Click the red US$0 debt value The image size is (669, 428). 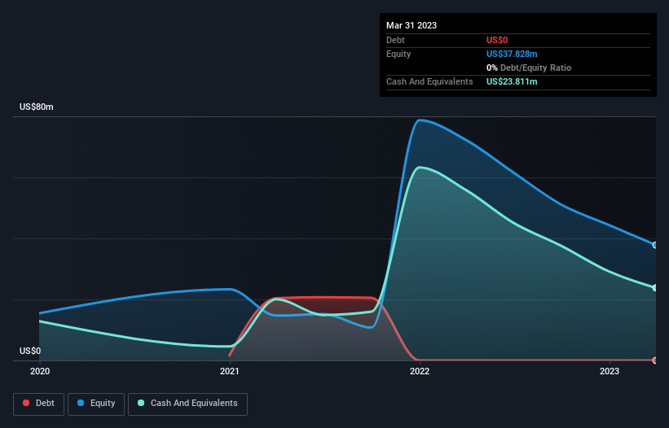(497, 40)
